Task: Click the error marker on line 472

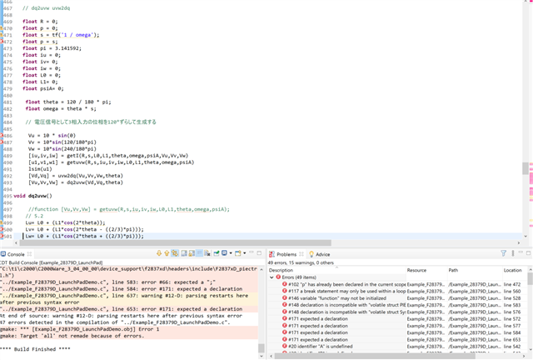Action: 2,42
